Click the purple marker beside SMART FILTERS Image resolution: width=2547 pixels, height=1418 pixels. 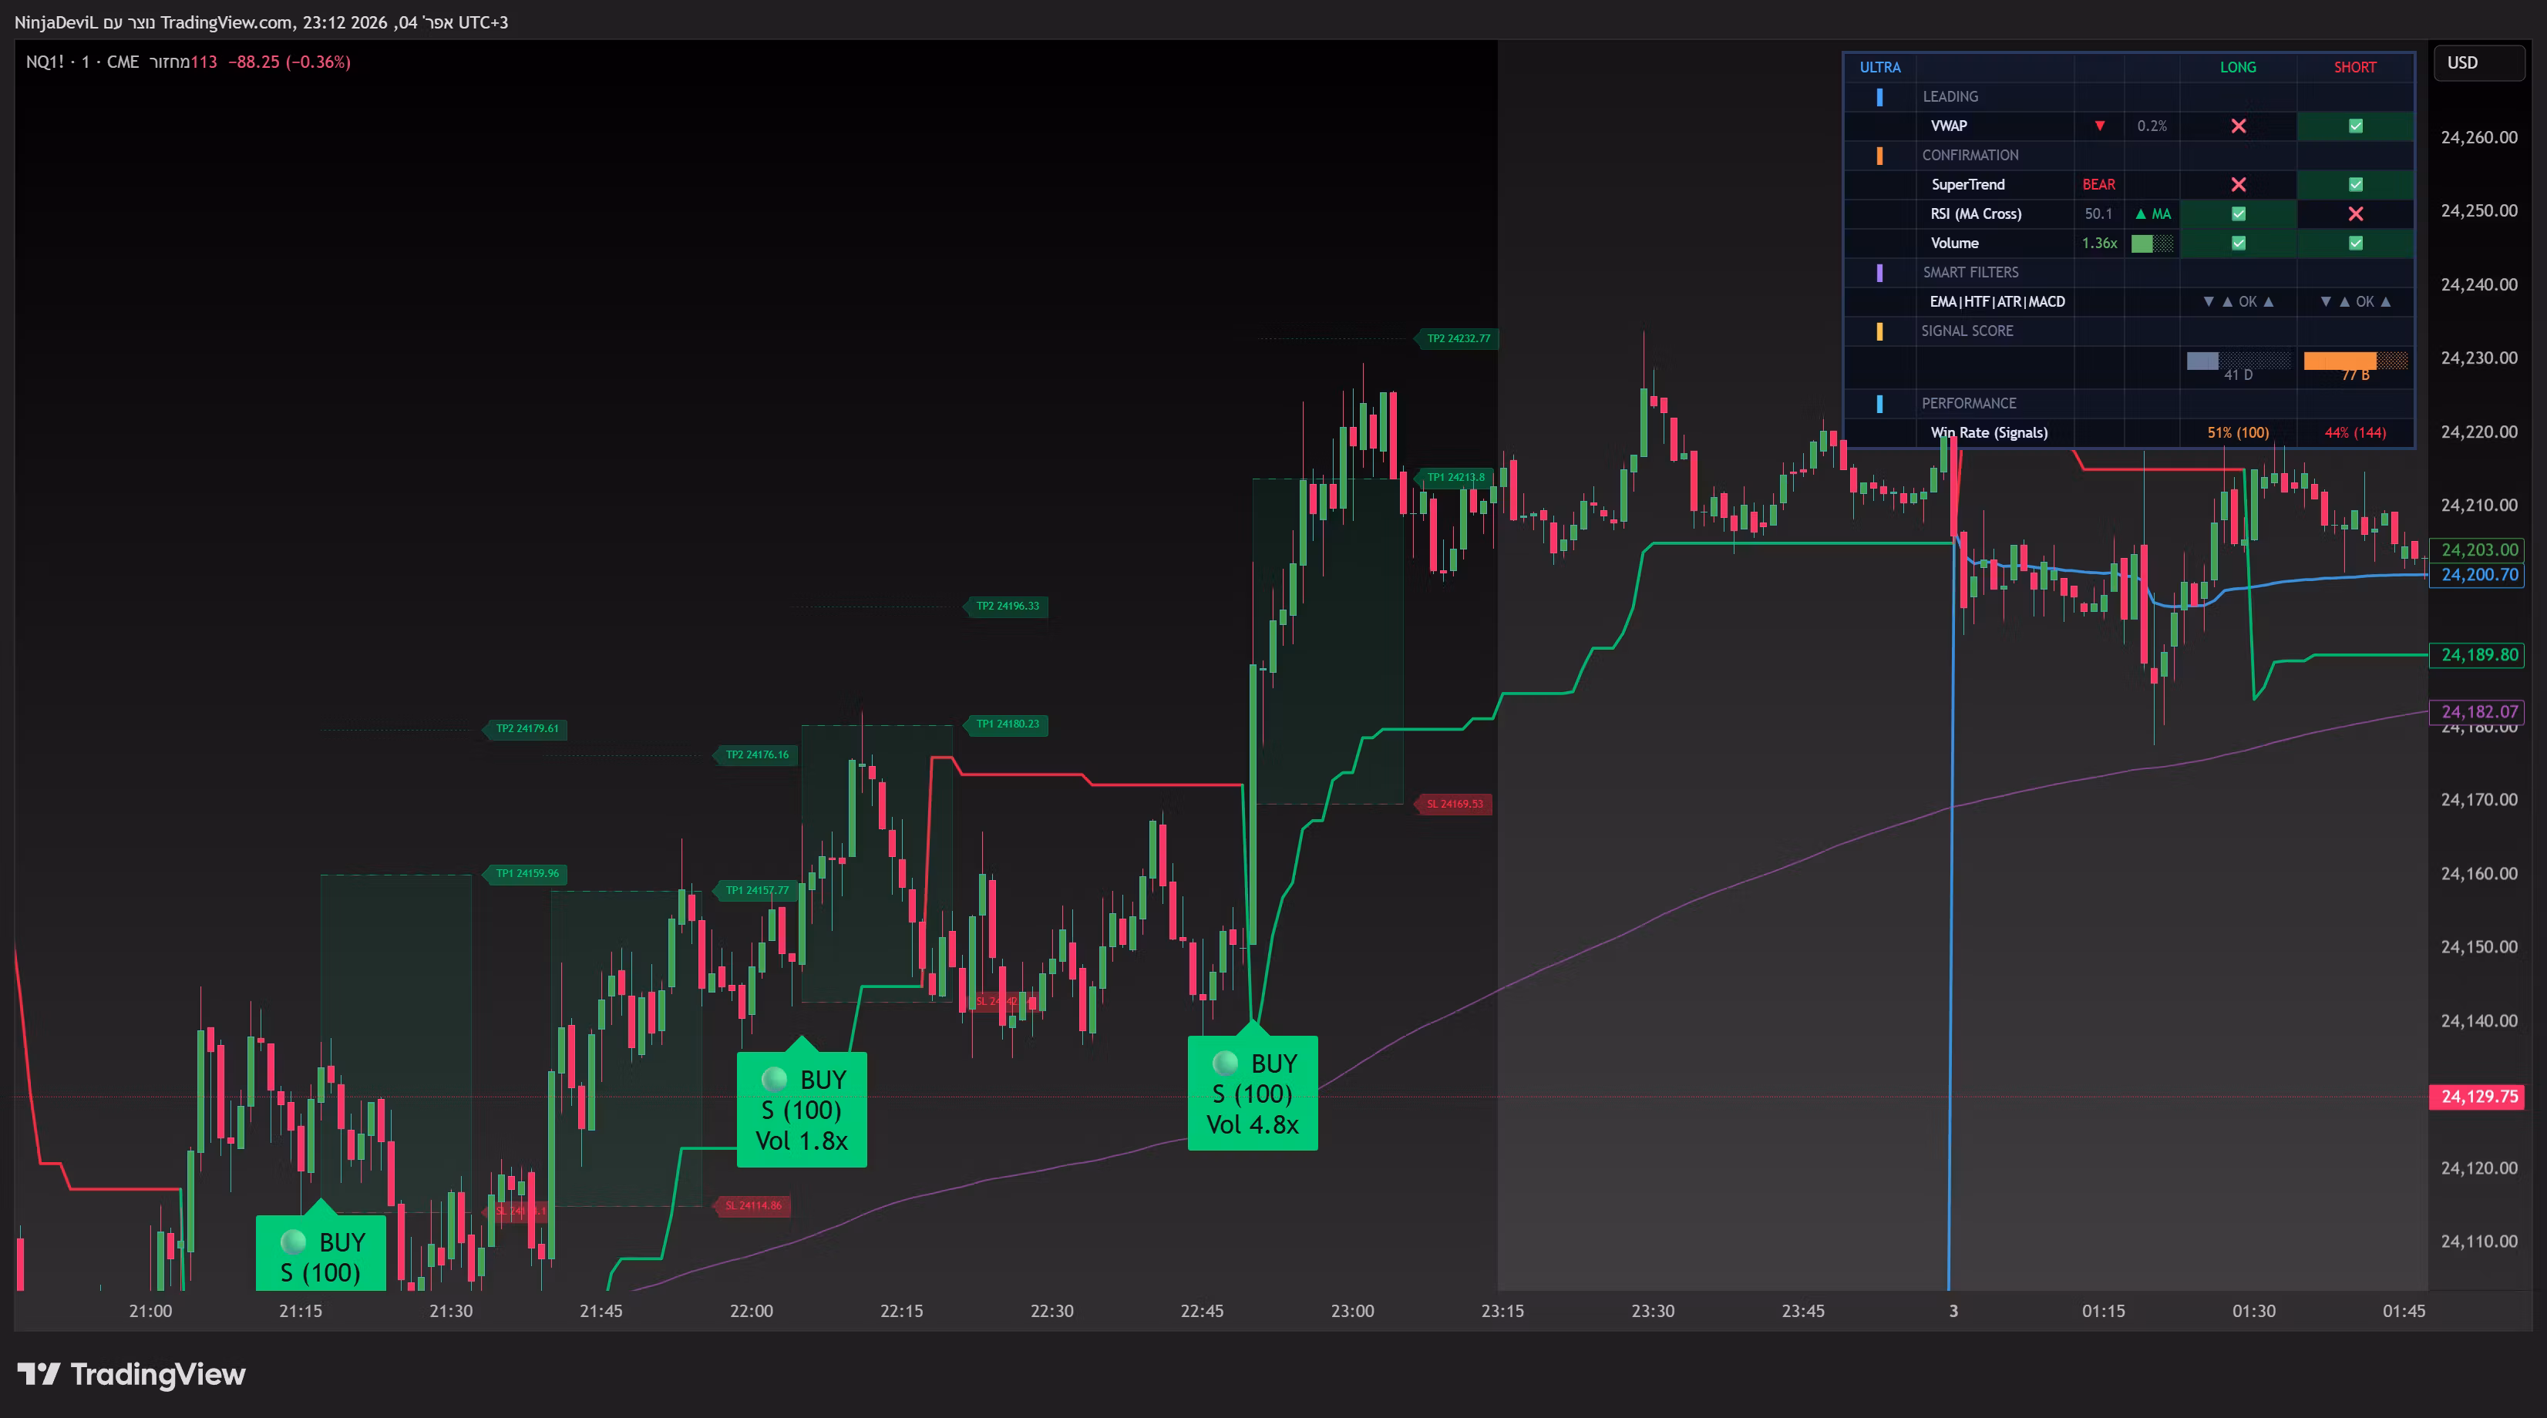(1879, 273)
